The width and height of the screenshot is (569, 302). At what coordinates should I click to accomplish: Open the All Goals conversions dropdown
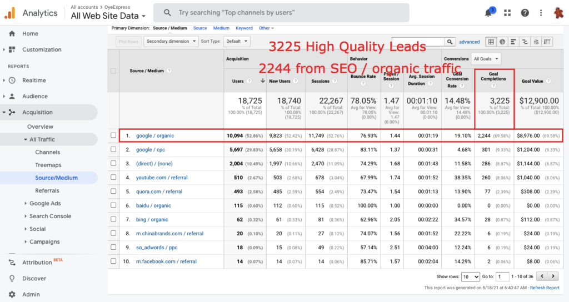[x=486, y=58]
